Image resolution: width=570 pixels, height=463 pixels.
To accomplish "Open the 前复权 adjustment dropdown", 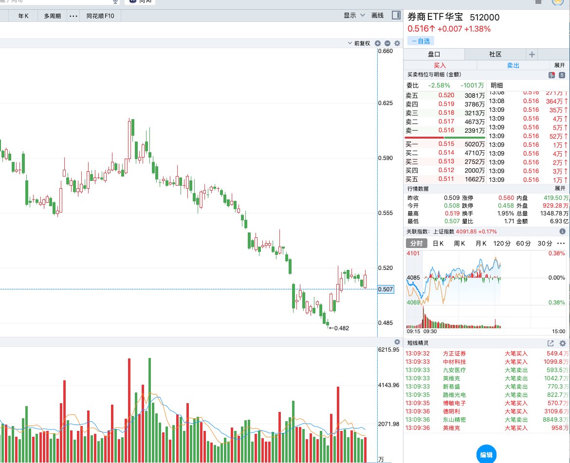I will [361, 43].
